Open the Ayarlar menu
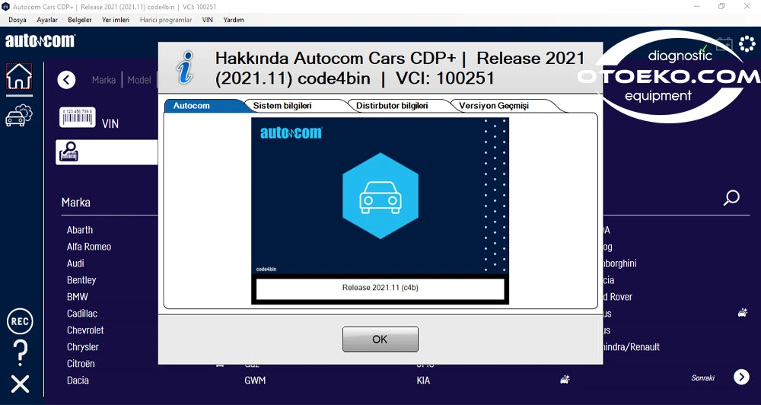Image resolution: width=761 pixels, height=405 pixels. (x=47, y=20)
